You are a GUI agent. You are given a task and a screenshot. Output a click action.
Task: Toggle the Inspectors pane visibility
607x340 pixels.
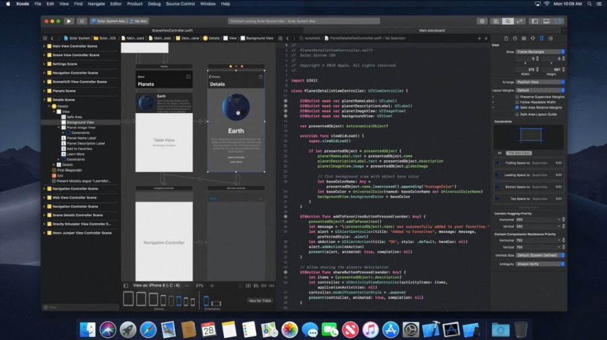(x=558, y=22)
